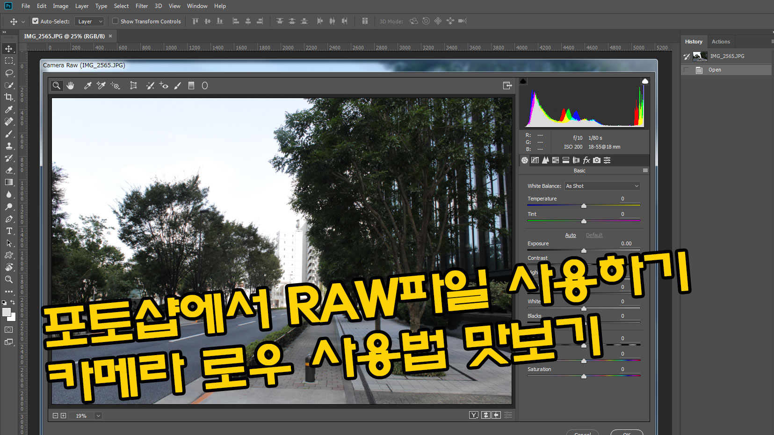774x435 pixels.
Task: Select the Gradient tool in toolbox
Action: tap(9, 182)
